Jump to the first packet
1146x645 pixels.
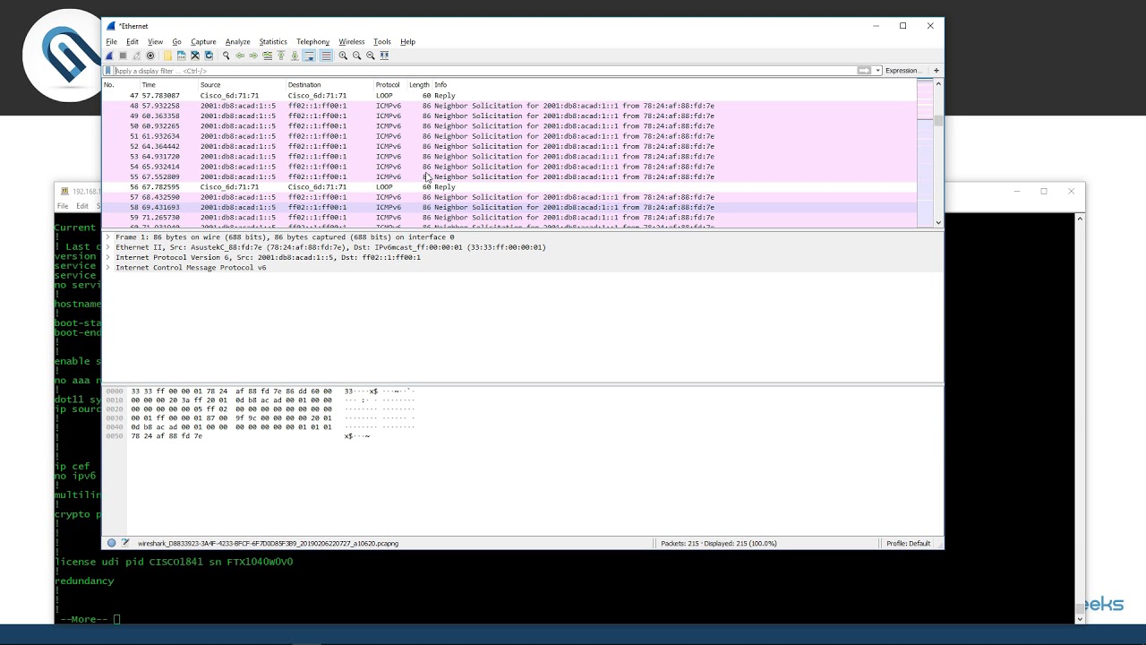tap(281, 56)
